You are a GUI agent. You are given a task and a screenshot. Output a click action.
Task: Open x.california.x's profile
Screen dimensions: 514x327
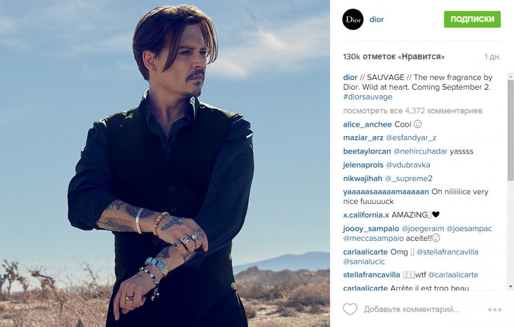[x=366, y=215]
